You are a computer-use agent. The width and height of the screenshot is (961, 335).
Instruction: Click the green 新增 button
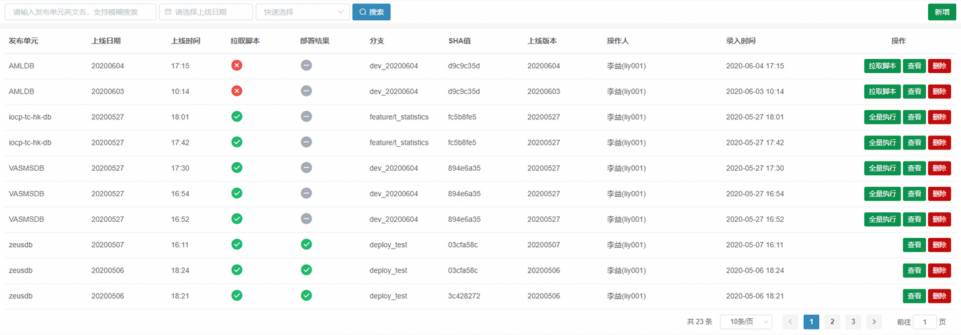pos(942,12)
